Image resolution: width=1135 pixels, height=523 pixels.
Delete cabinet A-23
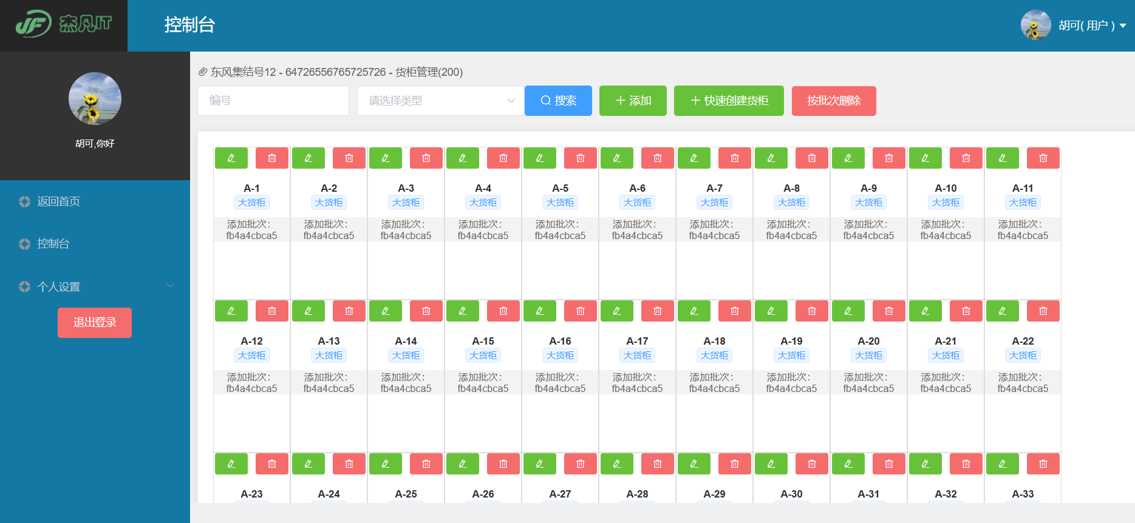point(272,464)
